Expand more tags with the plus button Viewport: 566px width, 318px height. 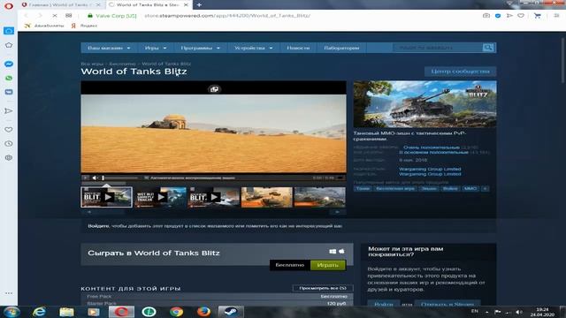(x=486, y=188)
